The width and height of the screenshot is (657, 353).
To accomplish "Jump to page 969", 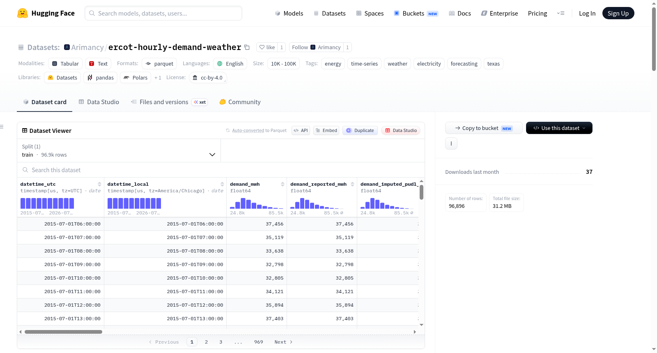I will pyautogui.click(x=259, y=342).
